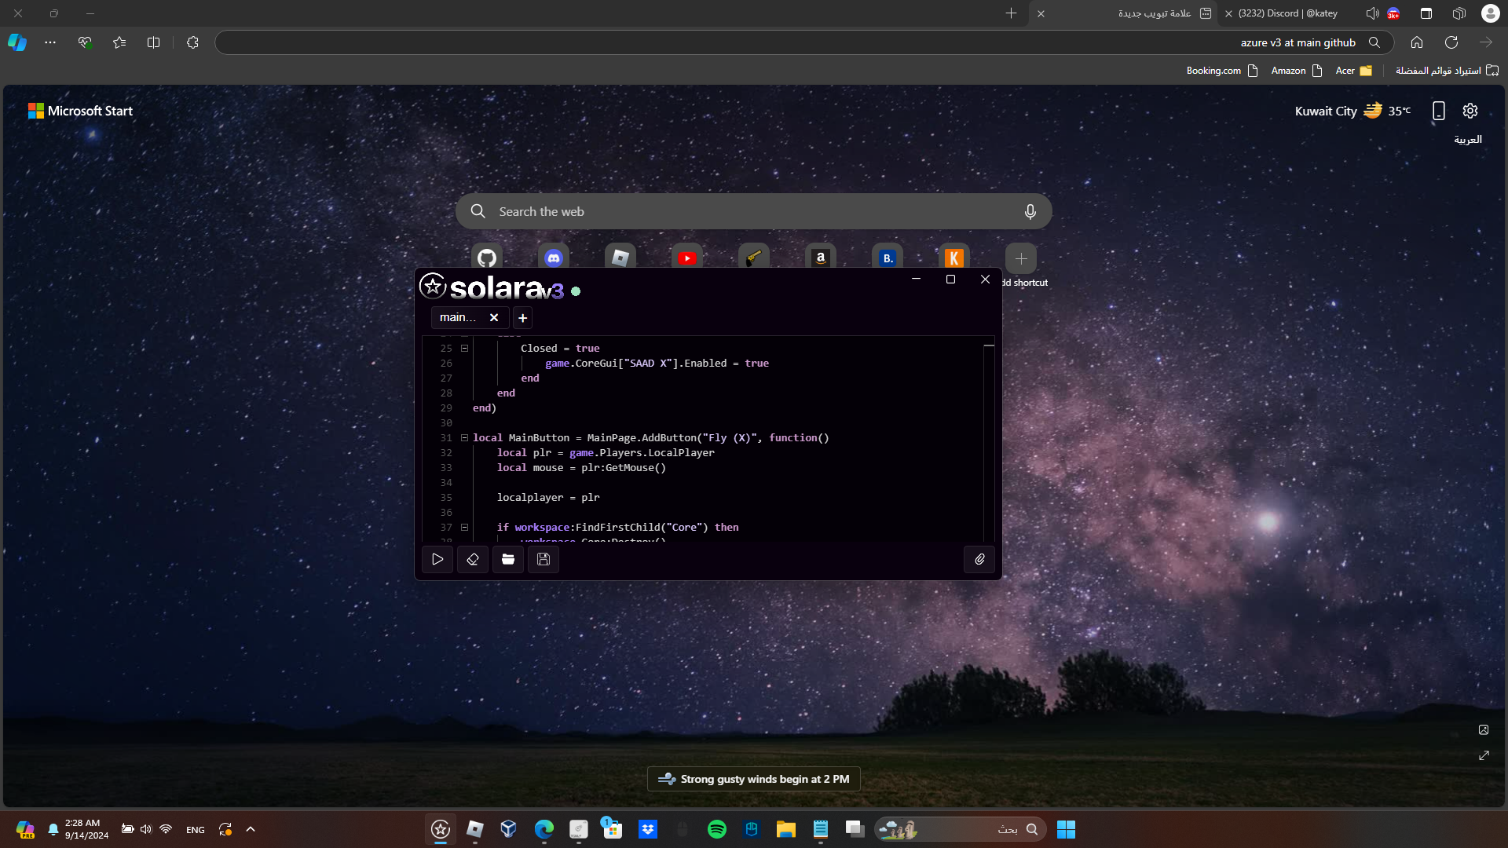Open the extensions puzzle icon

click(x=193, y=42)
